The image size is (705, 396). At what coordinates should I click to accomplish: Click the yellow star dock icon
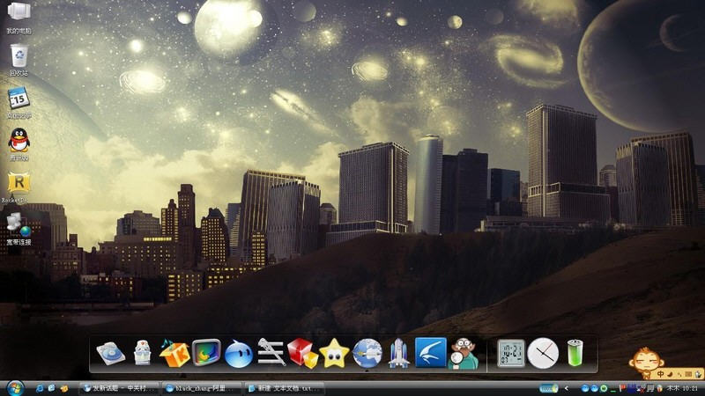pos(334,354)
